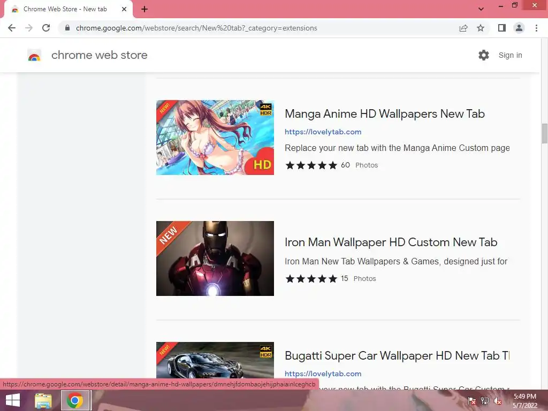548x411 pixels.
Task: Open Iron Man Wallpaper HD Custom New Tab
Action: point(391,242)
